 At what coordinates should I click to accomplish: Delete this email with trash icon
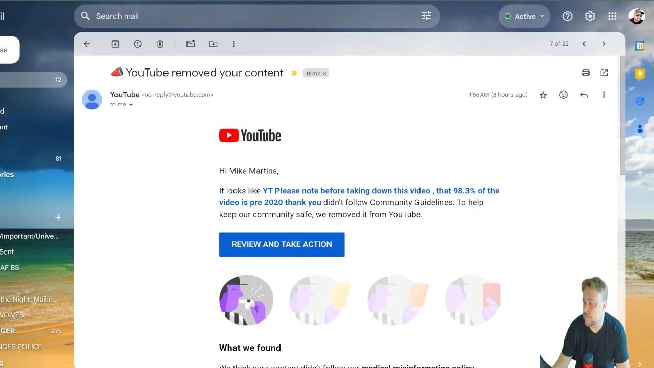[160, 44]
